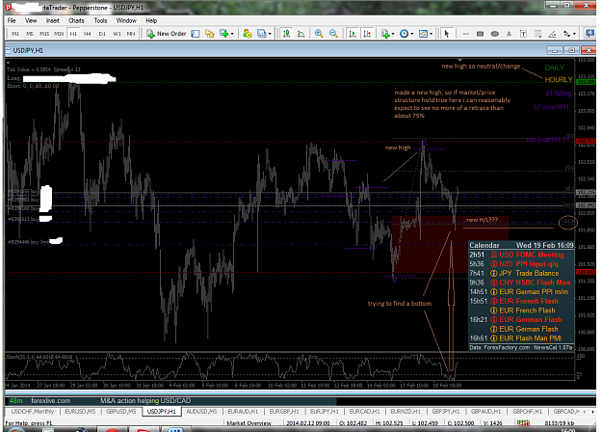Screen dimensions: 602x432
Task: Click the periodicity clock icon
Action: click(x=404, y=34)
